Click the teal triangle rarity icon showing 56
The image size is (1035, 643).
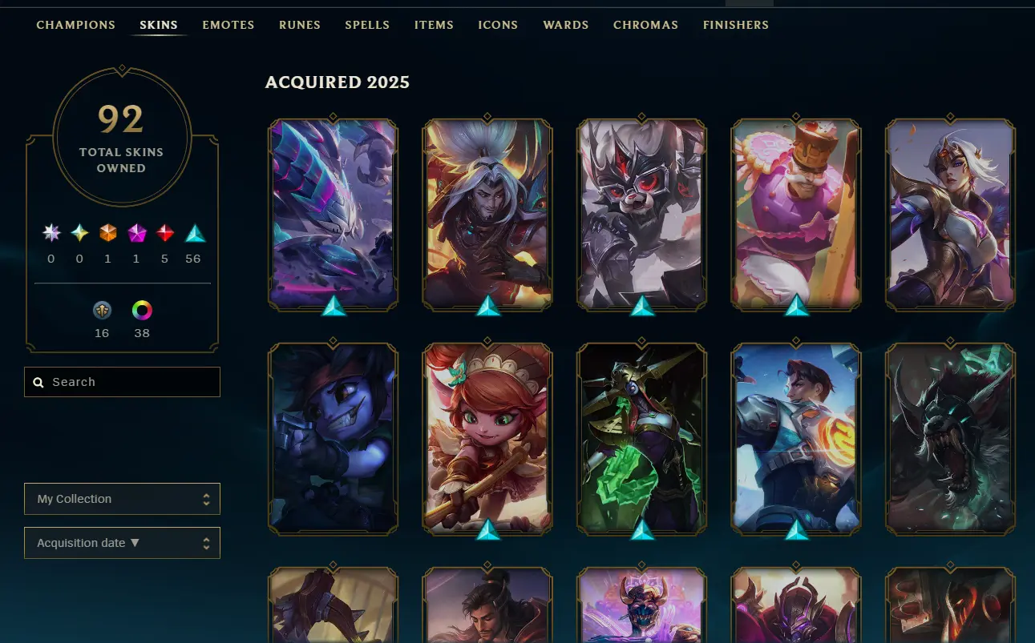195,233
